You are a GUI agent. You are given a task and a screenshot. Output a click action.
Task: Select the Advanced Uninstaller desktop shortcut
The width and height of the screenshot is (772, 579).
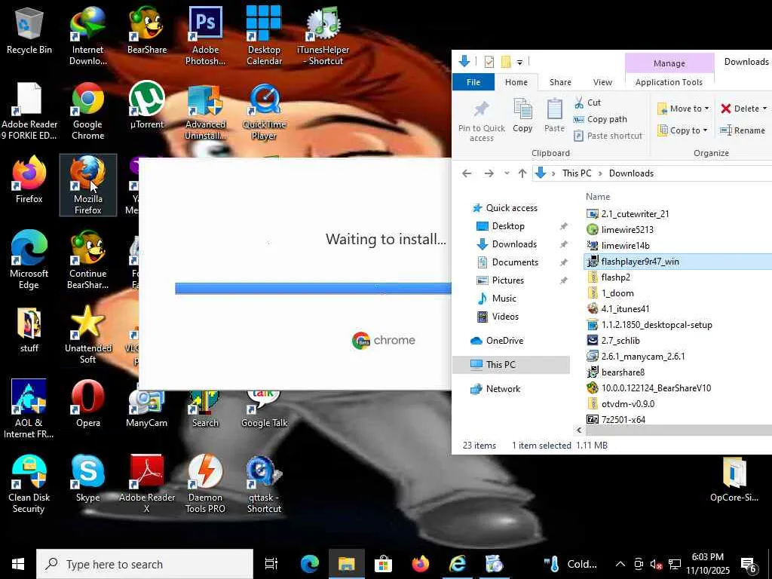(205, 112)
